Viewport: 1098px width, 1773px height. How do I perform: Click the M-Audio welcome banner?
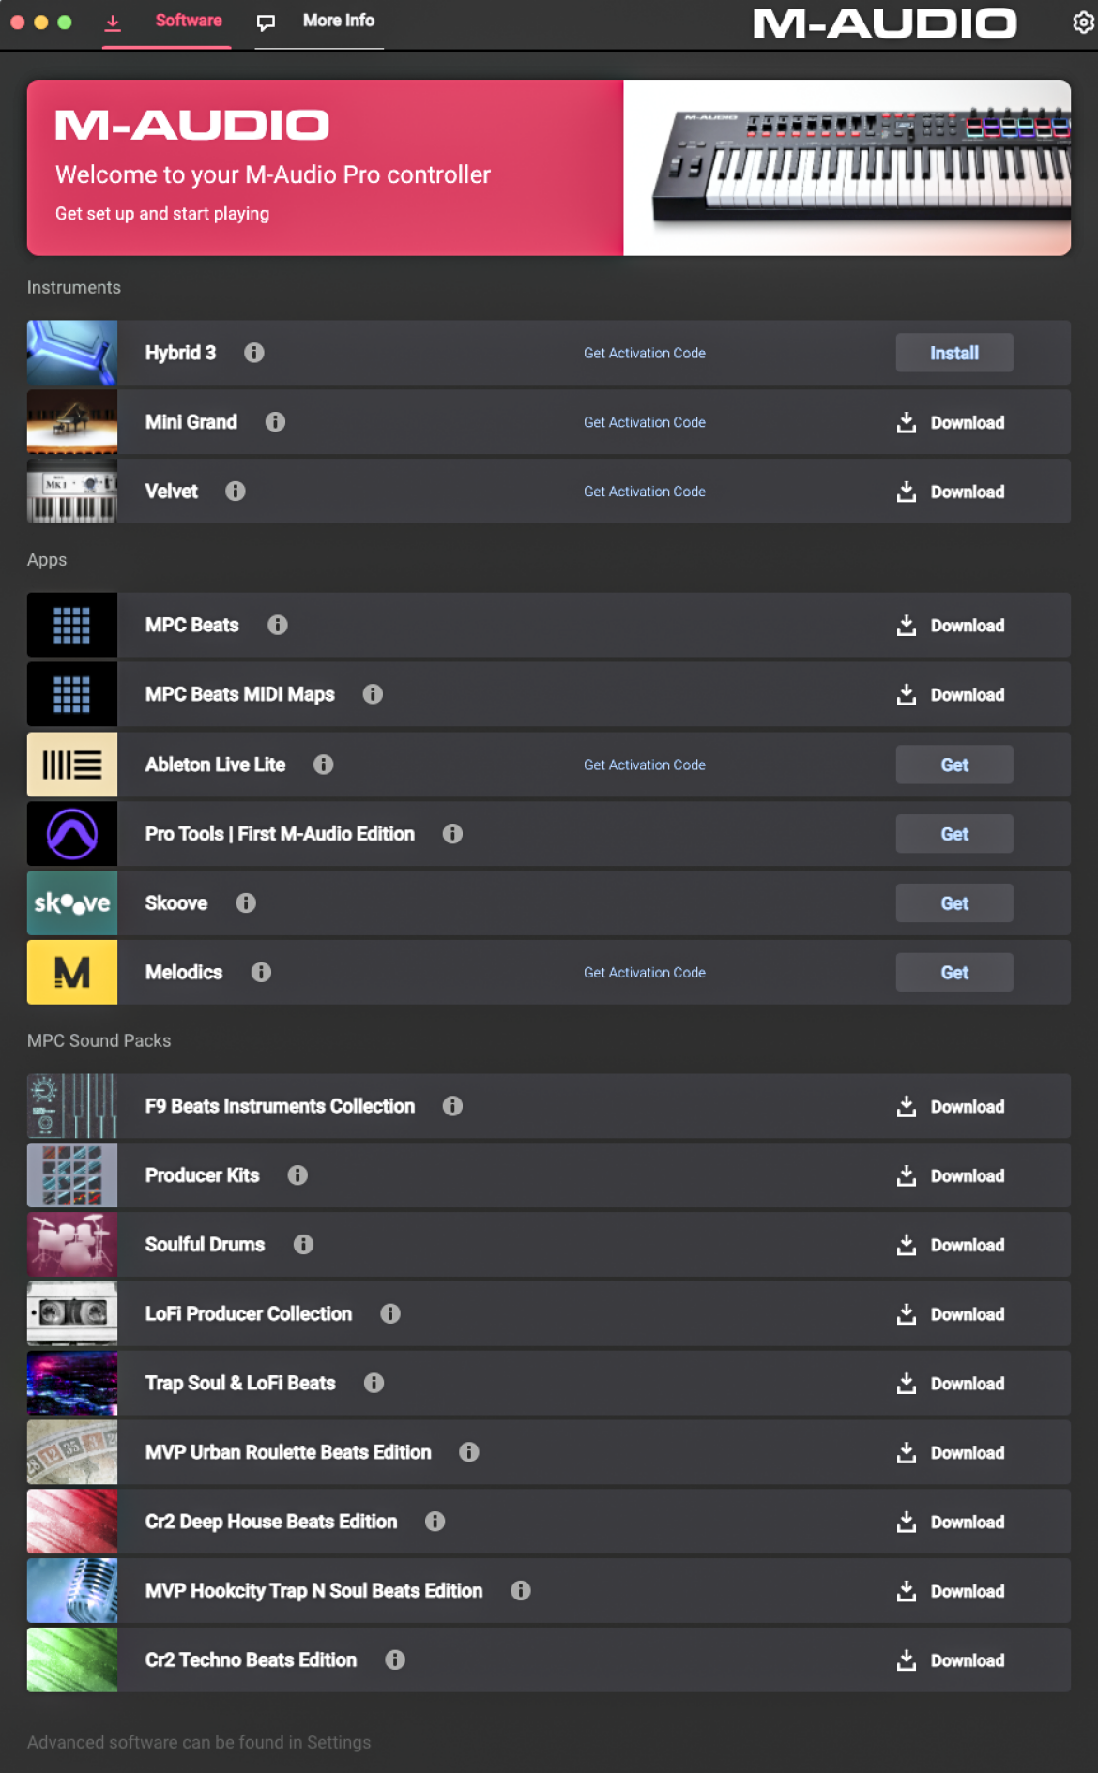(549, 168)
